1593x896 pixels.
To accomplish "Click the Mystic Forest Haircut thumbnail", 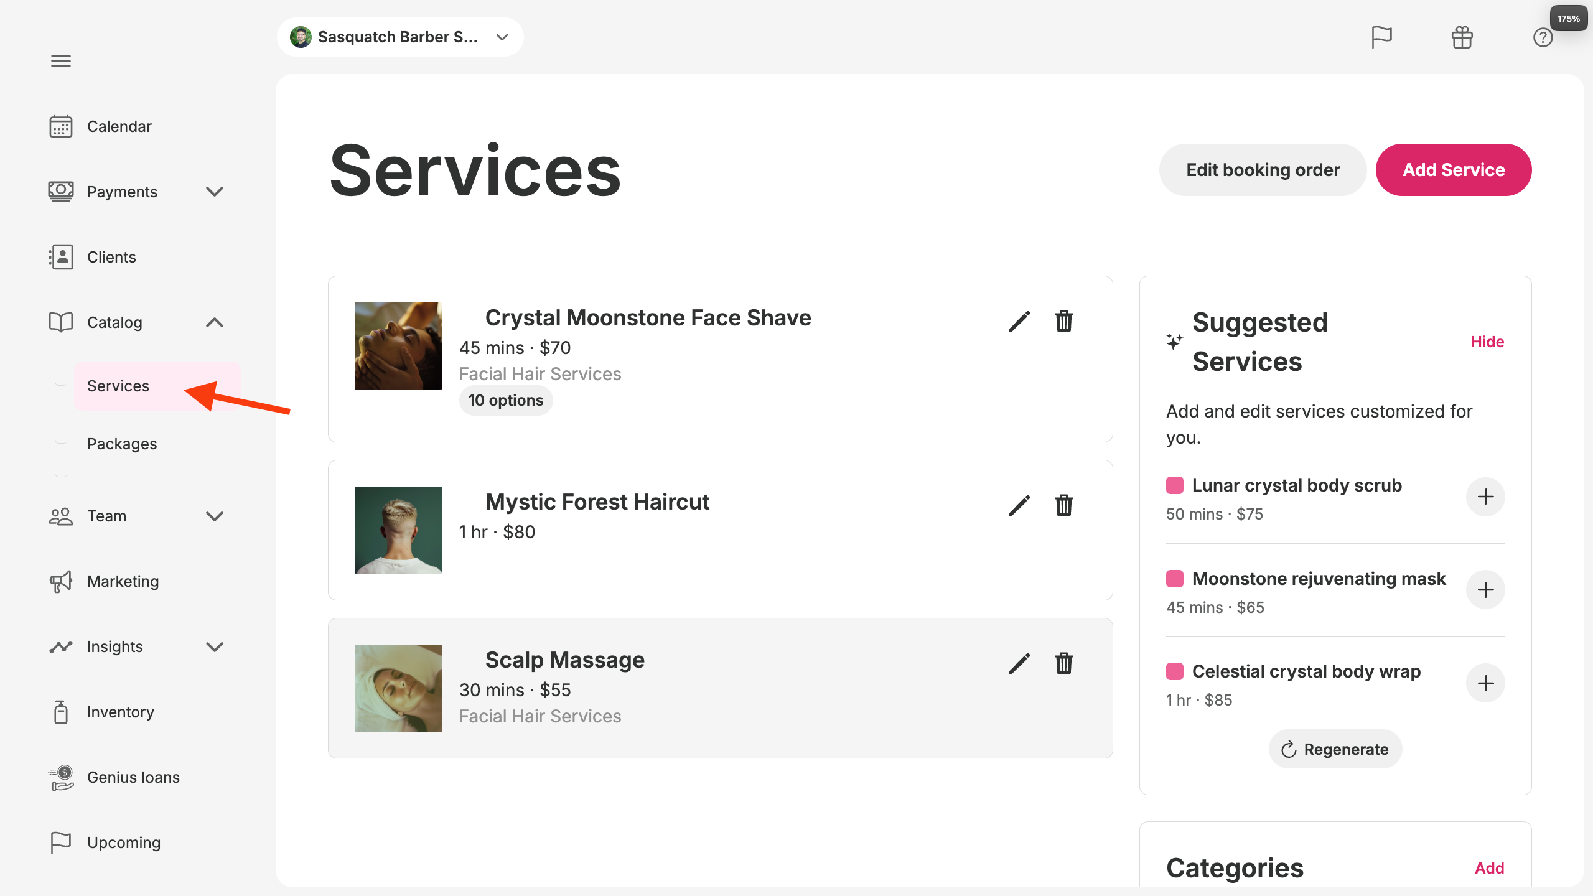I will coord(398,530).
